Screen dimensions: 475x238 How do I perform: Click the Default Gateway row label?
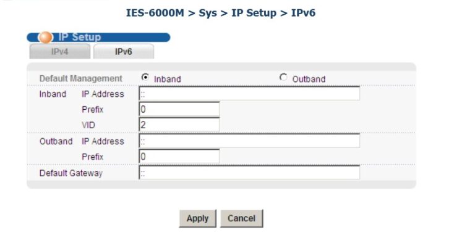pos(71,173)
